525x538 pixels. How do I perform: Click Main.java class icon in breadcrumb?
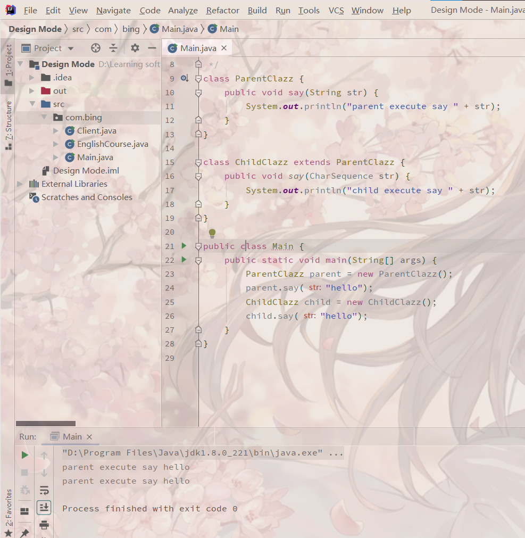[154, 29]
